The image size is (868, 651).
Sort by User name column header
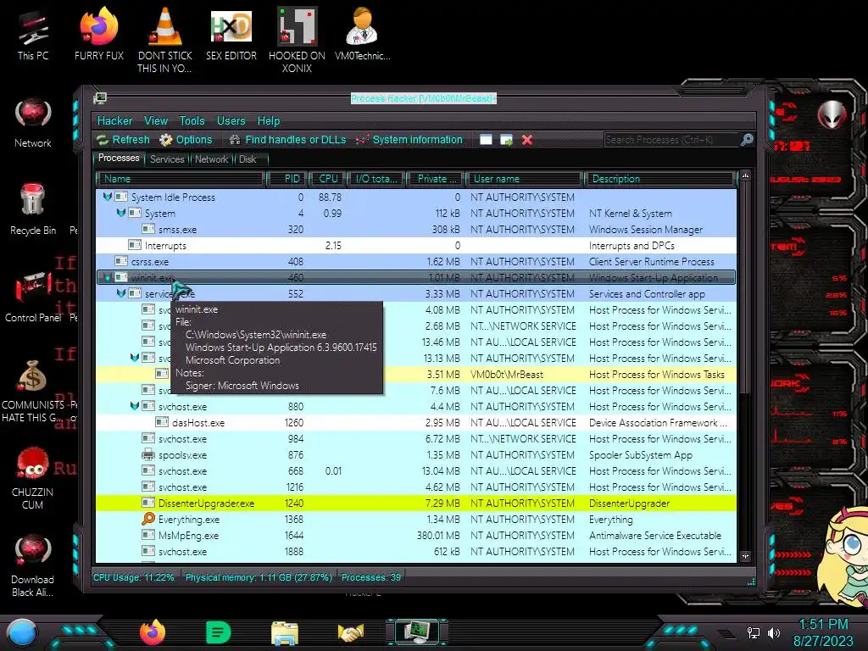(525, 179)
